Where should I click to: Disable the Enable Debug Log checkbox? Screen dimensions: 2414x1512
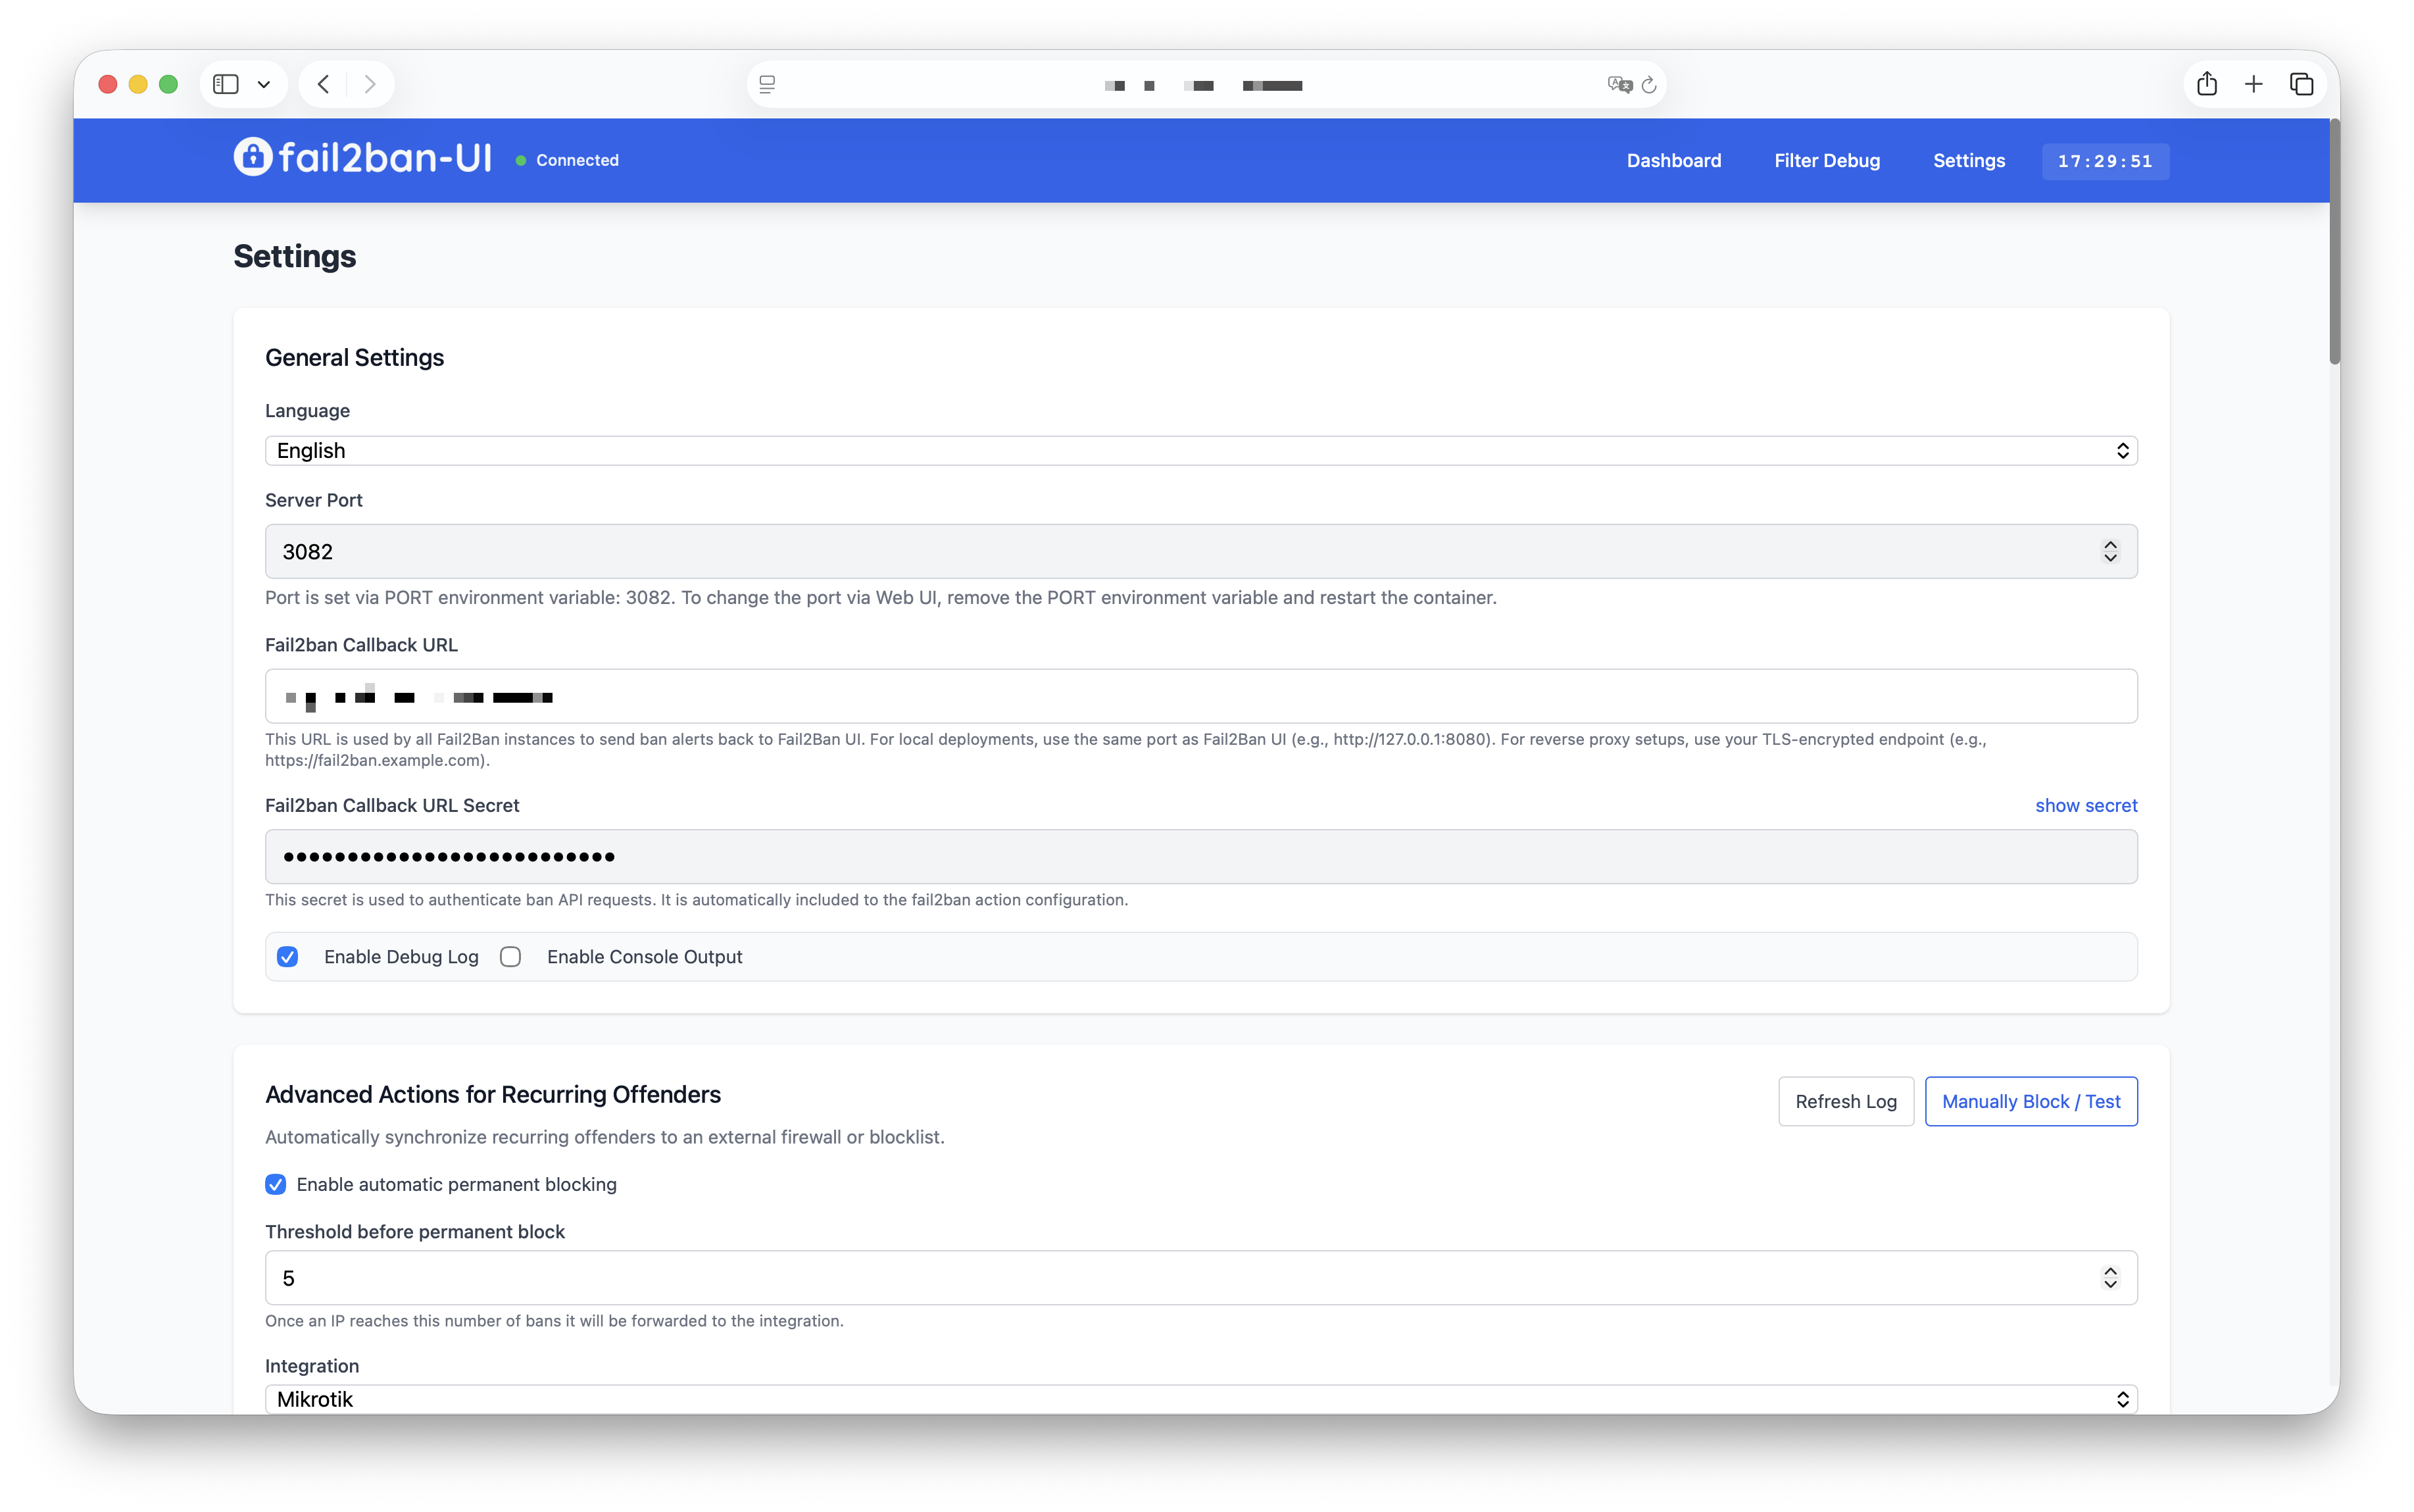pos(288,957)
